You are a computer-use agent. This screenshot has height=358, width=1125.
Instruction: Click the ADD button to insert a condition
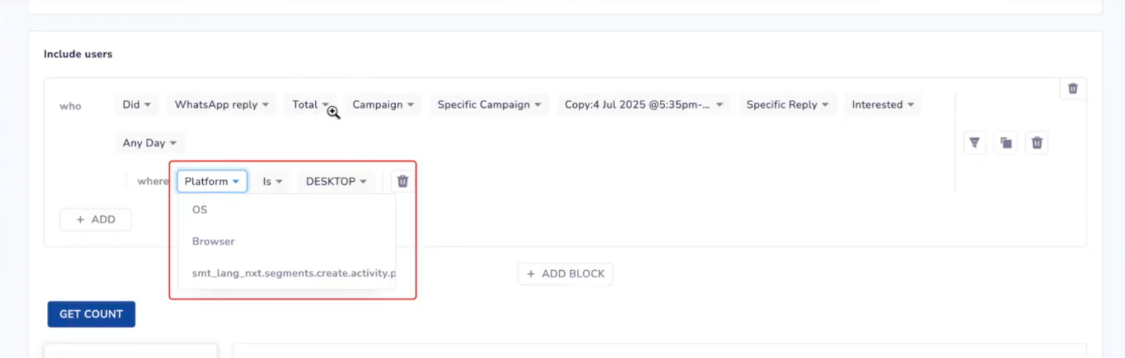95,219
